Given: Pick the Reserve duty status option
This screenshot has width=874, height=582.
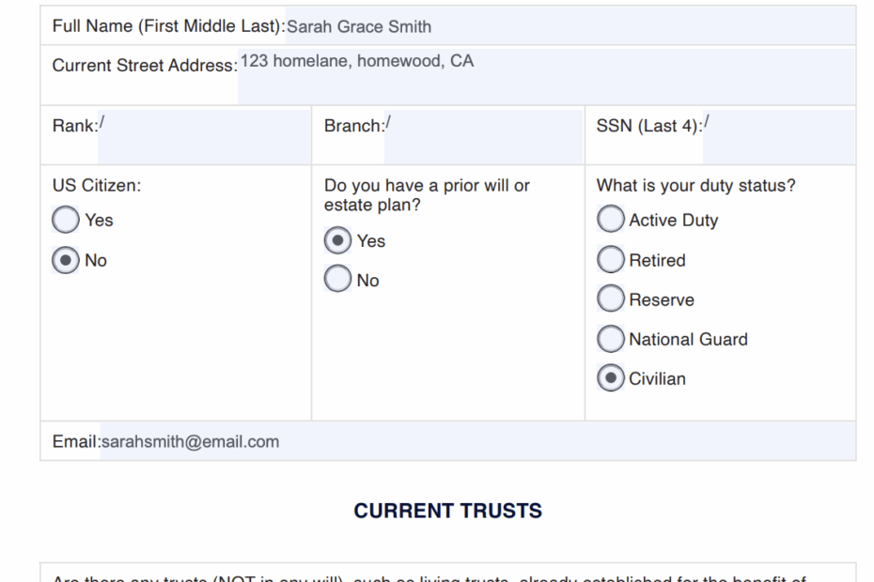Looking at the screenshot, I should (611, 299).
